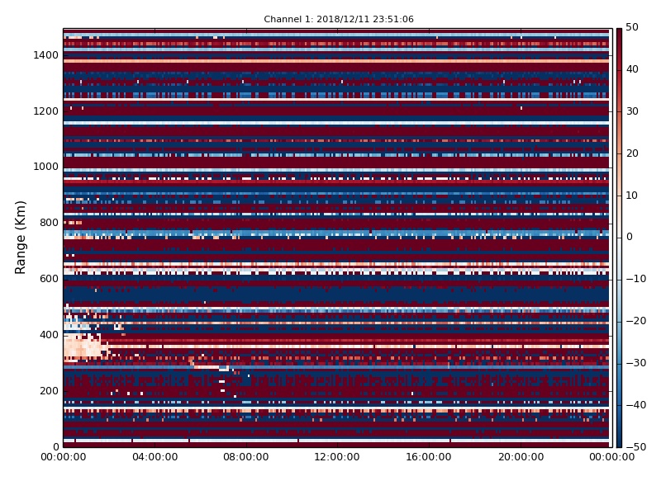
Task: Click the colorbar tick label −50
Action: click(x=635, y=447)
